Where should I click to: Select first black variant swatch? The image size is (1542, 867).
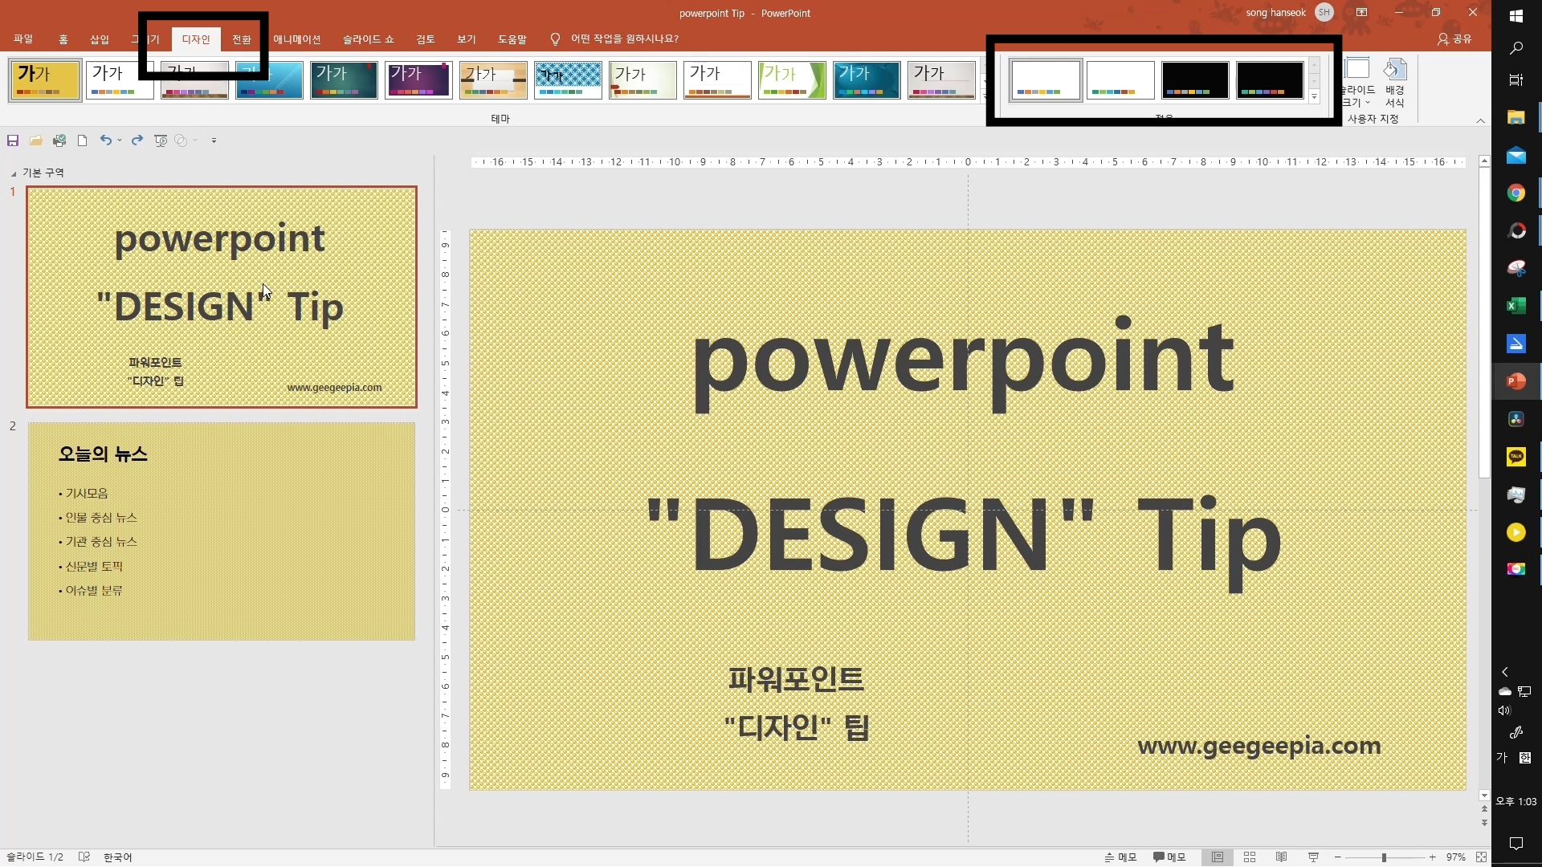click(1195, 79)
